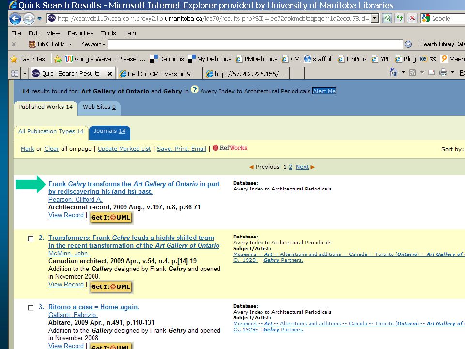Open the Keyword search type dropdown
The width and height of the screenshot is (465, 349).
point(93,44)
